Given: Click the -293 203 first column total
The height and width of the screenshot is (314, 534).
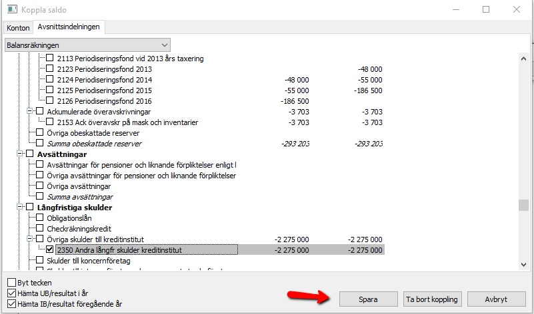Looking at the screenshot, I should click(295, 144).
